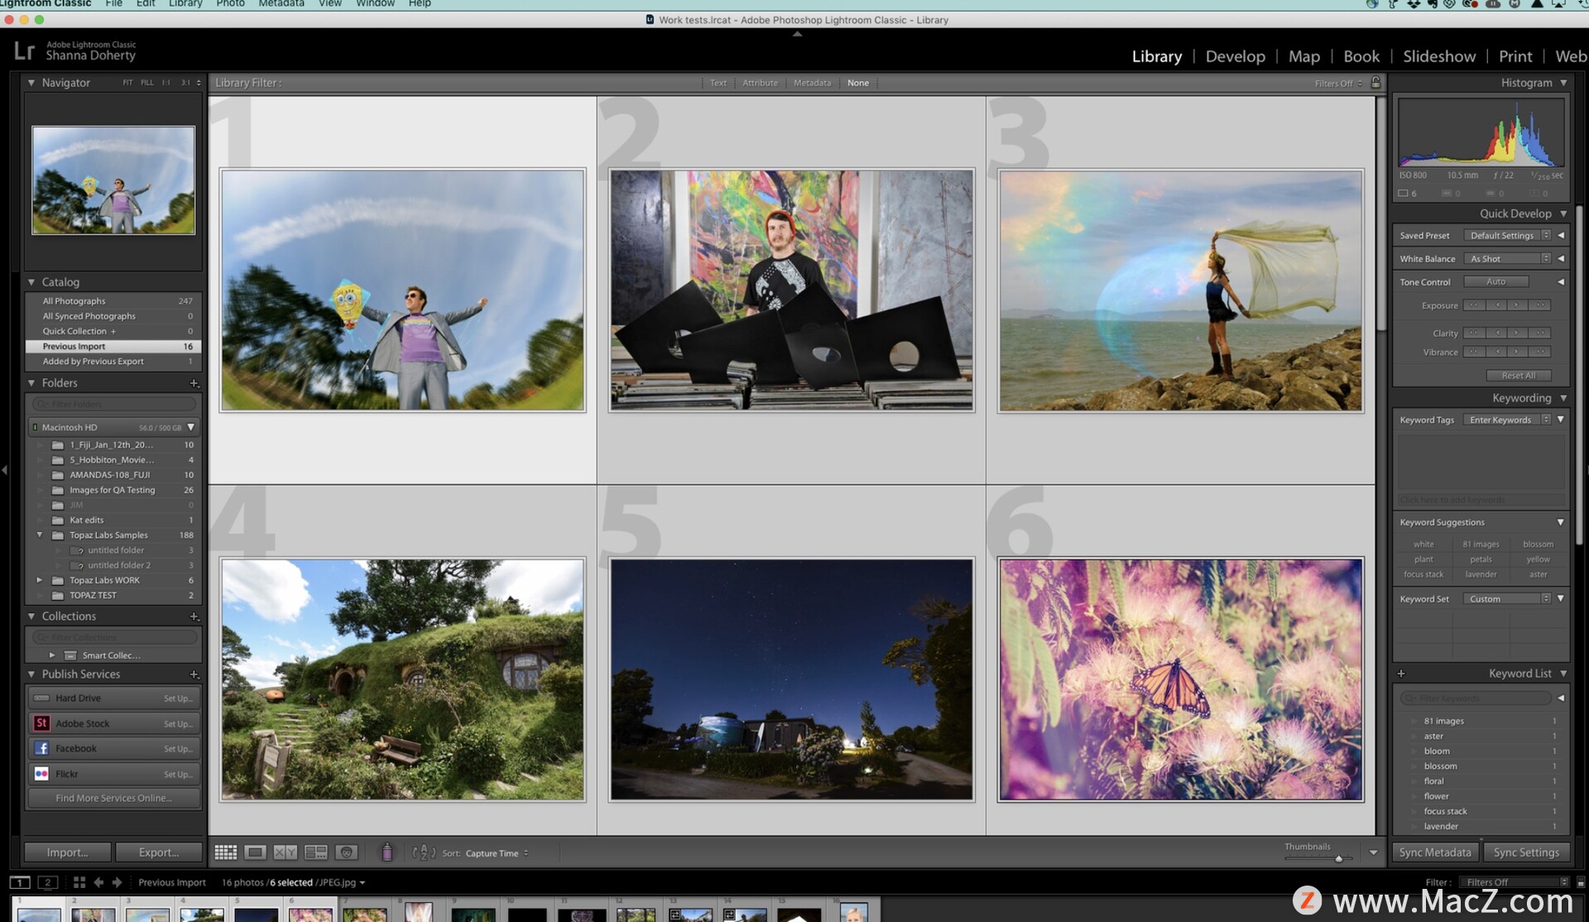The image size is (1589, 922).
Task: Select Images for QA Testing folder
Action: point(113,490)
